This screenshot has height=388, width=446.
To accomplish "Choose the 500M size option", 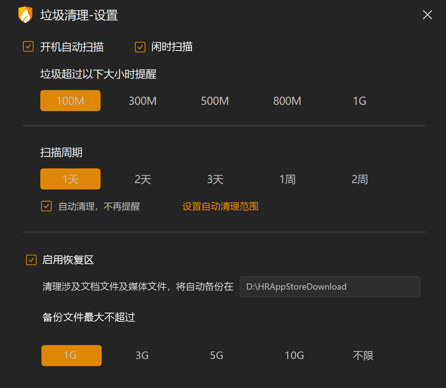I will (215, 101).
